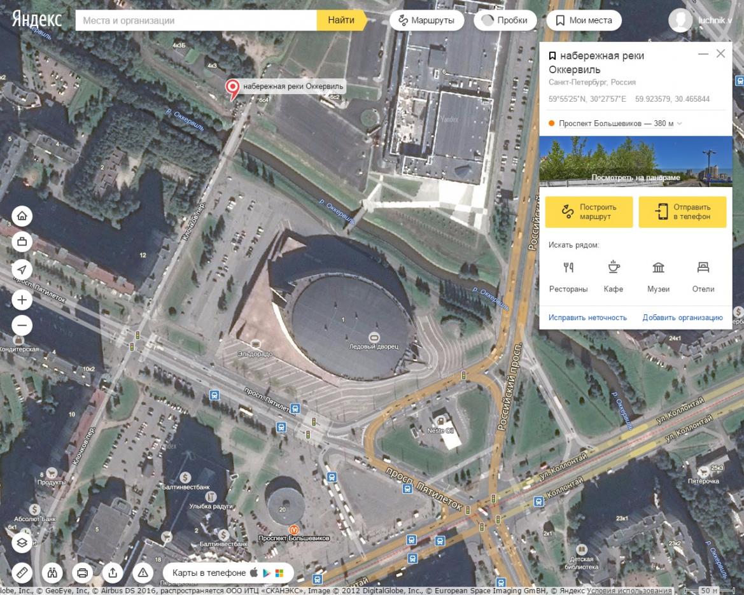744x595 pixels.
Task: Click the Исправить неточность link
Action: click(587, 317)
